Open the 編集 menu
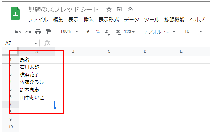The height and width of the screenshot is (132, 210). (x=58, y=20)
